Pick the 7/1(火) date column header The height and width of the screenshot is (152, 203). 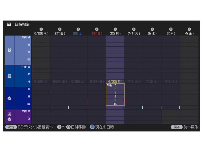[134, 33]
